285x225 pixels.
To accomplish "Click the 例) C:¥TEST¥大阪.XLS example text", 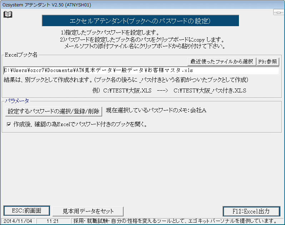I will pyautogui.click(x=169, y=90).
